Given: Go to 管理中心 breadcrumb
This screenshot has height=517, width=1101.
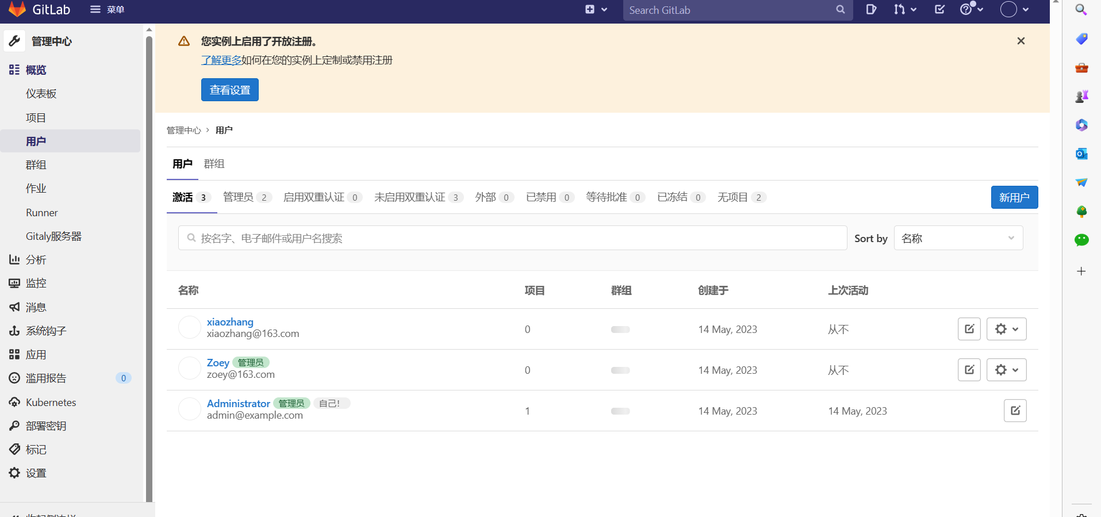Looking at the screenshot, I should point(184,131).
